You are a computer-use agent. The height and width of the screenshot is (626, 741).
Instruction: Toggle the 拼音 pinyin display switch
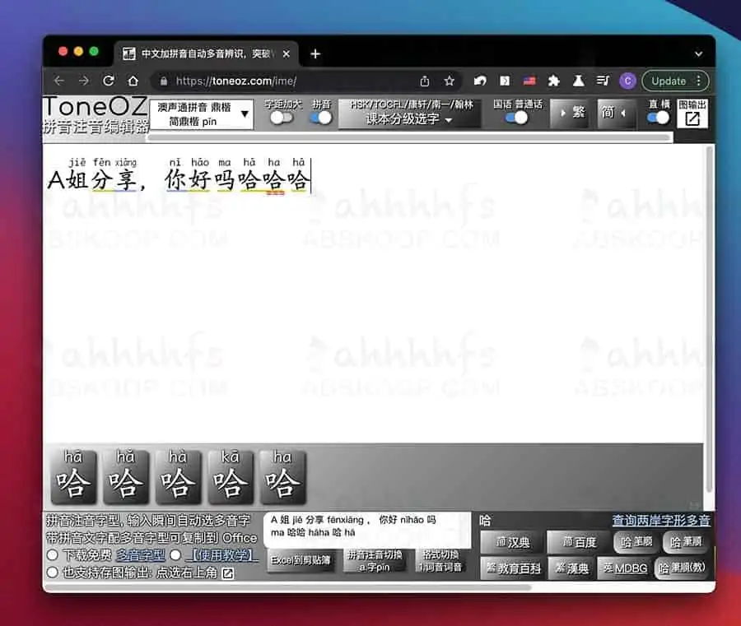click(320, 118)
